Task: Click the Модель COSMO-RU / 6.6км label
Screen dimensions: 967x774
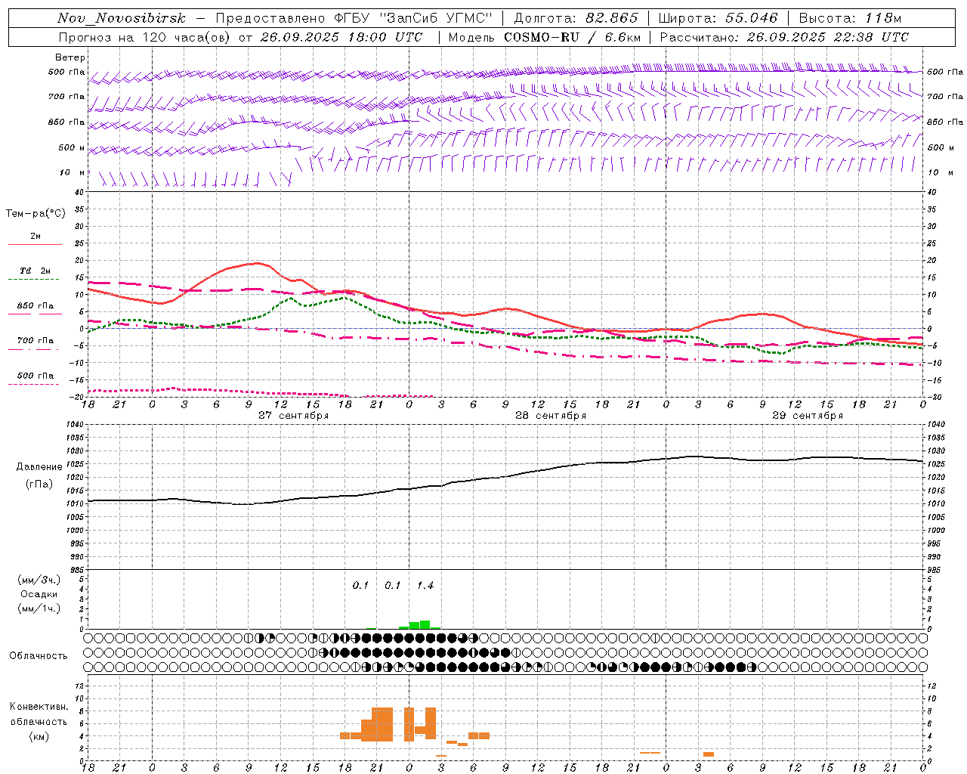Action: (545, 37)
